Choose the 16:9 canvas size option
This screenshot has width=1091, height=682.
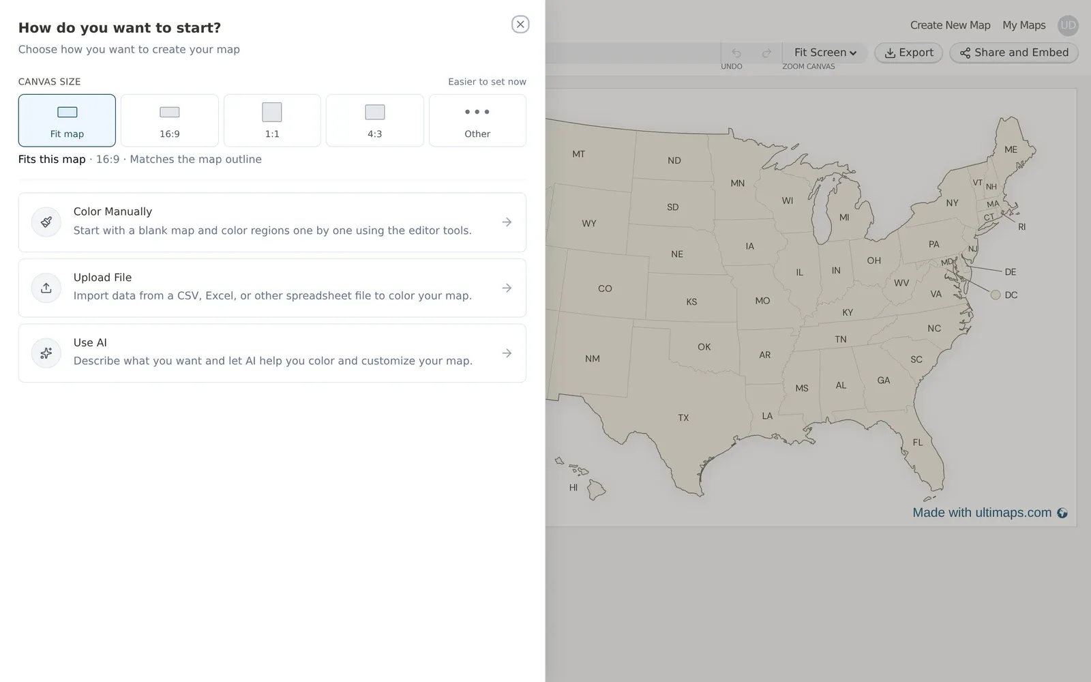click(170, 120)
